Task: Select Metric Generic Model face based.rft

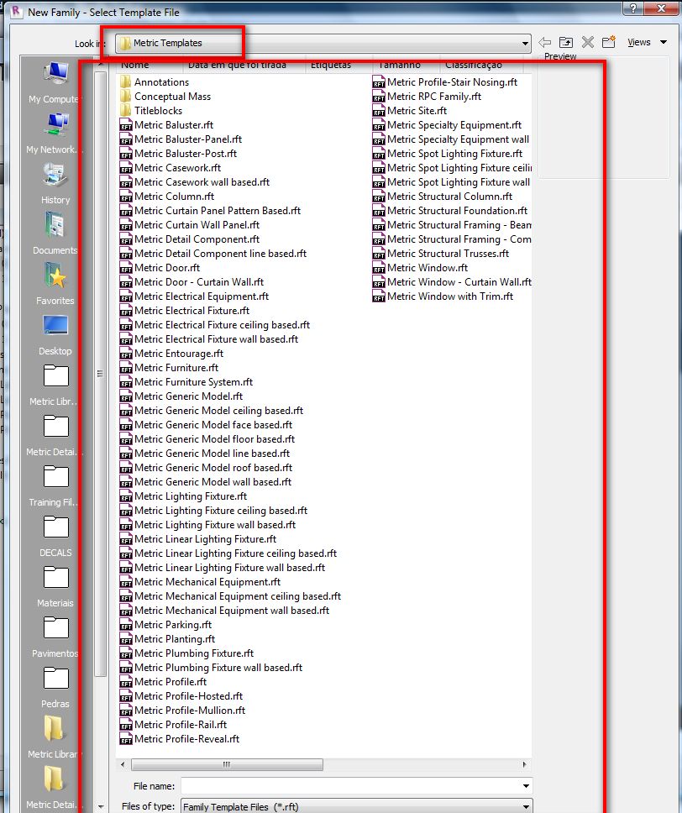Action: coord(207,425)
